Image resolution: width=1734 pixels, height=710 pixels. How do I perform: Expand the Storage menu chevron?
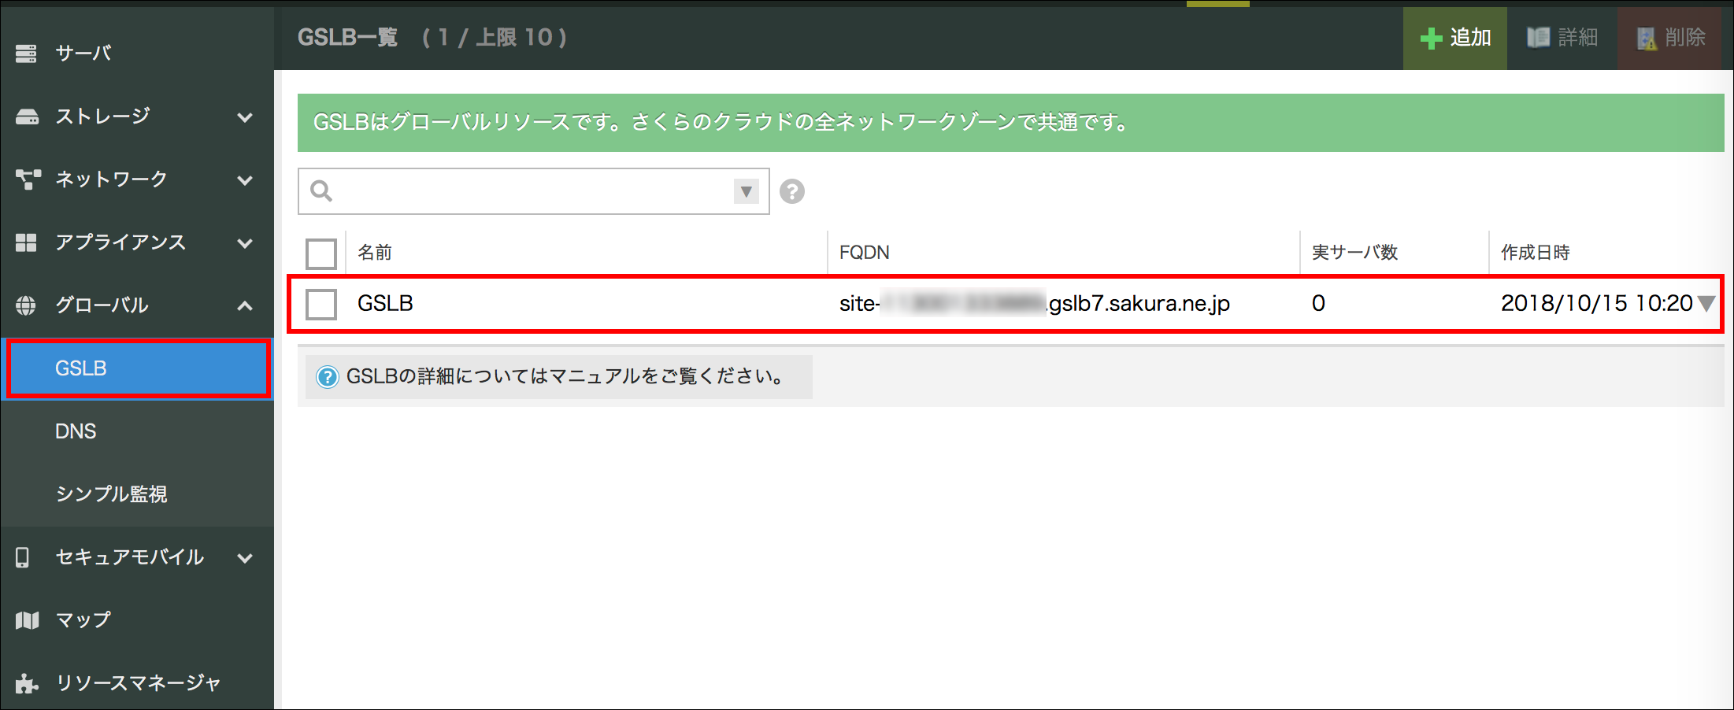click(x=245, y=117)
